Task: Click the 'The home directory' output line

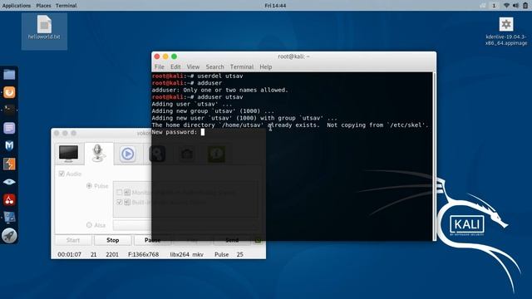Action: click(290, 125)
